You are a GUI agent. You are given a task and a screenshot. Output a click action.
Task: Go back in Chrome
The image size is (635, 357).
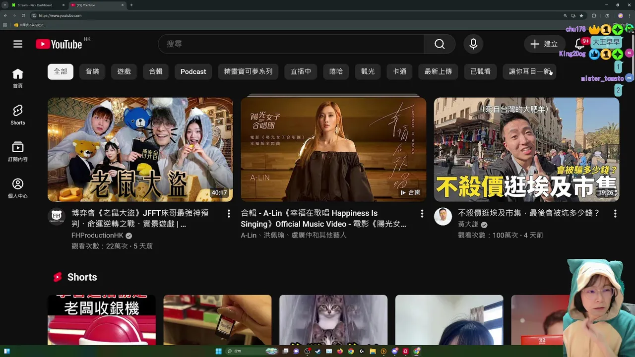coord(5,15)
